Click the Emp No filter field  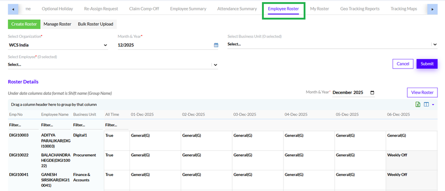coord(23,125)
